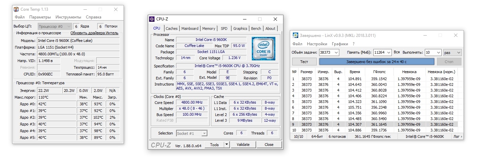This screenshot has height=166, width=481.
Task: Switch to the Mainboard tab in CPU-Z
Action: click(190, 29)
